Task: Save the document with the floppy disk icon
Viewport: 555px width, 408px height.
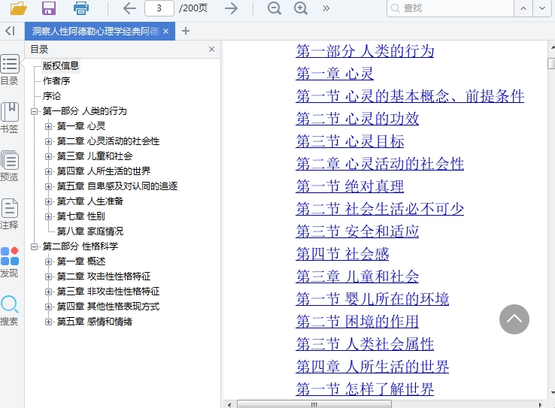Action: click(49, 8)
